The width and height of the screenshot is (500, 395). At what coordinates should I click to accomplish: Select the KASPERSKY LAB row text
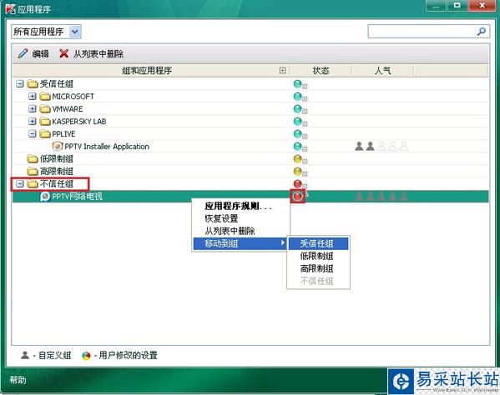pos(79,122)
